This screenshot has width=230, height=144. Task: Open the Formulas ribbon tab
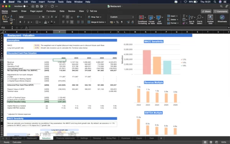coord(51,11)
